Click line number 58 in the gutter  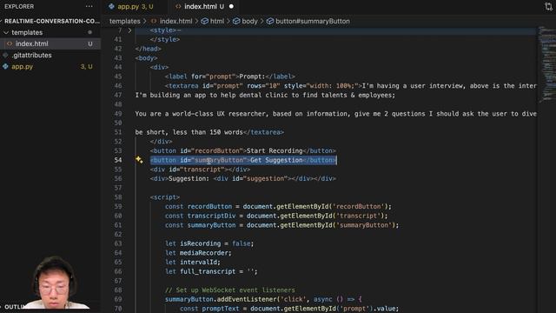[x=118, y=197]
